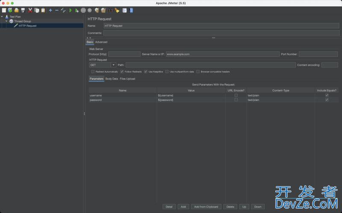Viewport: 342px width, 213px height.
Task: Enable Use multipart/form-data checkbox
Action: (167, 72)
